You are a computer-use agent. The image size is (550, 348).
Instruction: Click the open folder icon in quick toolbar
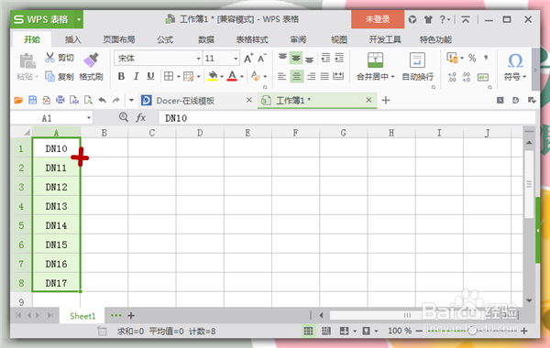point(18,101)
